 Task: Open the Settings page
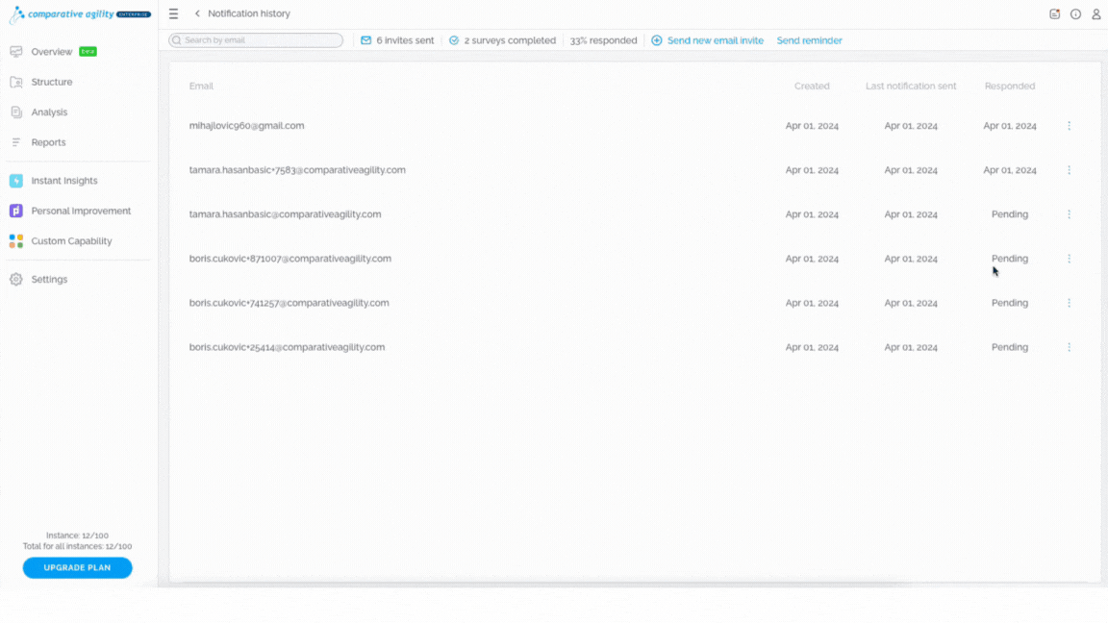(x=49, y=280)
